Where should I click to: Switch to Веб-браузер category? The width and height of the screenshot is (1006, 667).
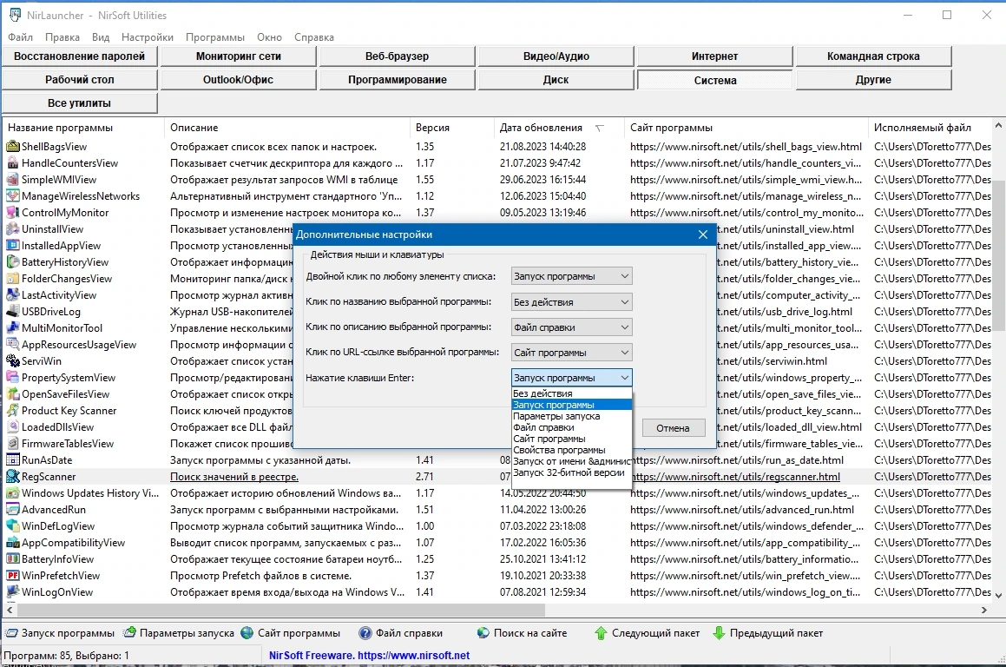(x=398, y=56)
